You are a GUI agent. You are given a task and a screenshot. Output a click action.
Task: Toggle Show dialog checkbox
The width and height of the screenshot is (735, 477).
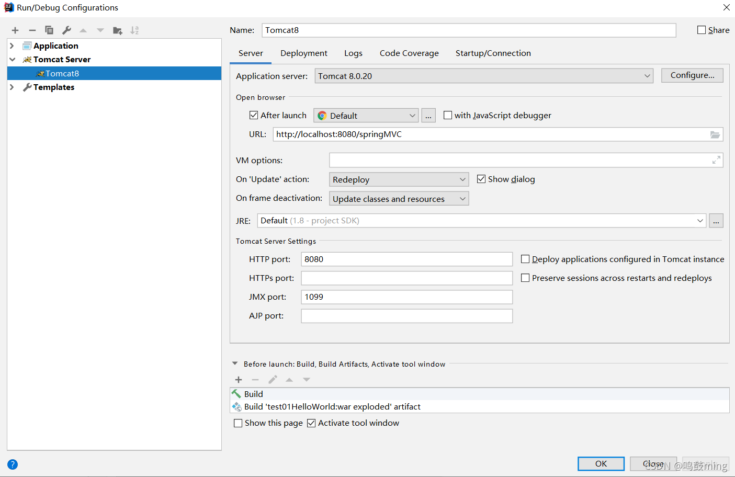pyautogui.click(x=481, y=179)
